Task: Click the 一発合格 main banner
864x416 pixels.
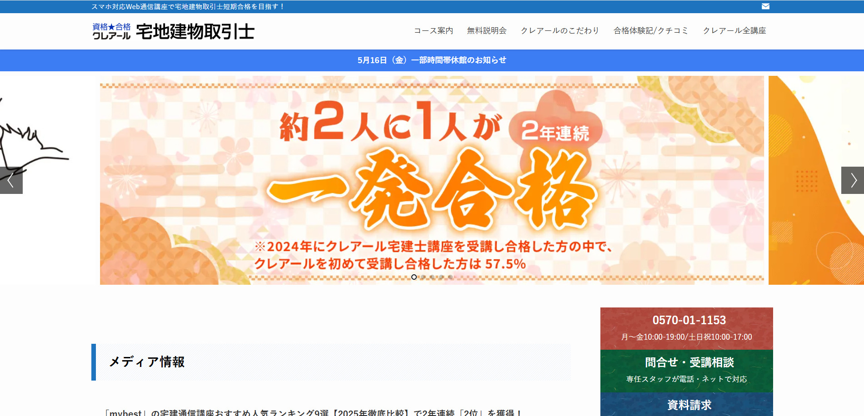Action: click(432, 180)
